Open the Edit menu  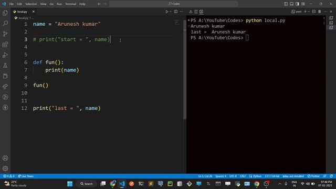[x=19, y=4]
